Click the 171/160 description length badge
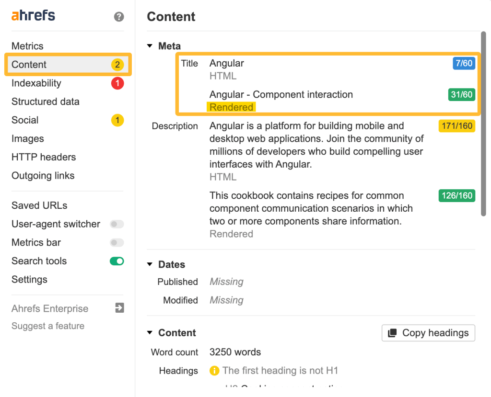The image size is (491, 397). coord(456,126)
